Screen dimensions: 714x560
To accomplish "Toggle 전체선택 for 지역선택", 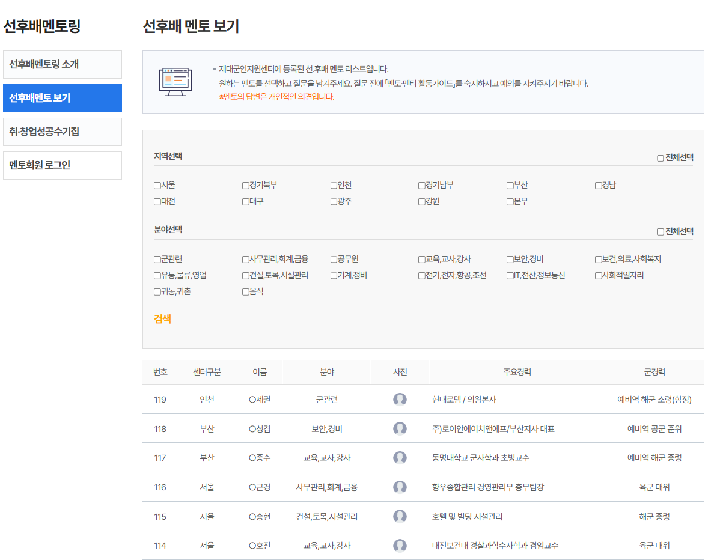I will 661,158.
